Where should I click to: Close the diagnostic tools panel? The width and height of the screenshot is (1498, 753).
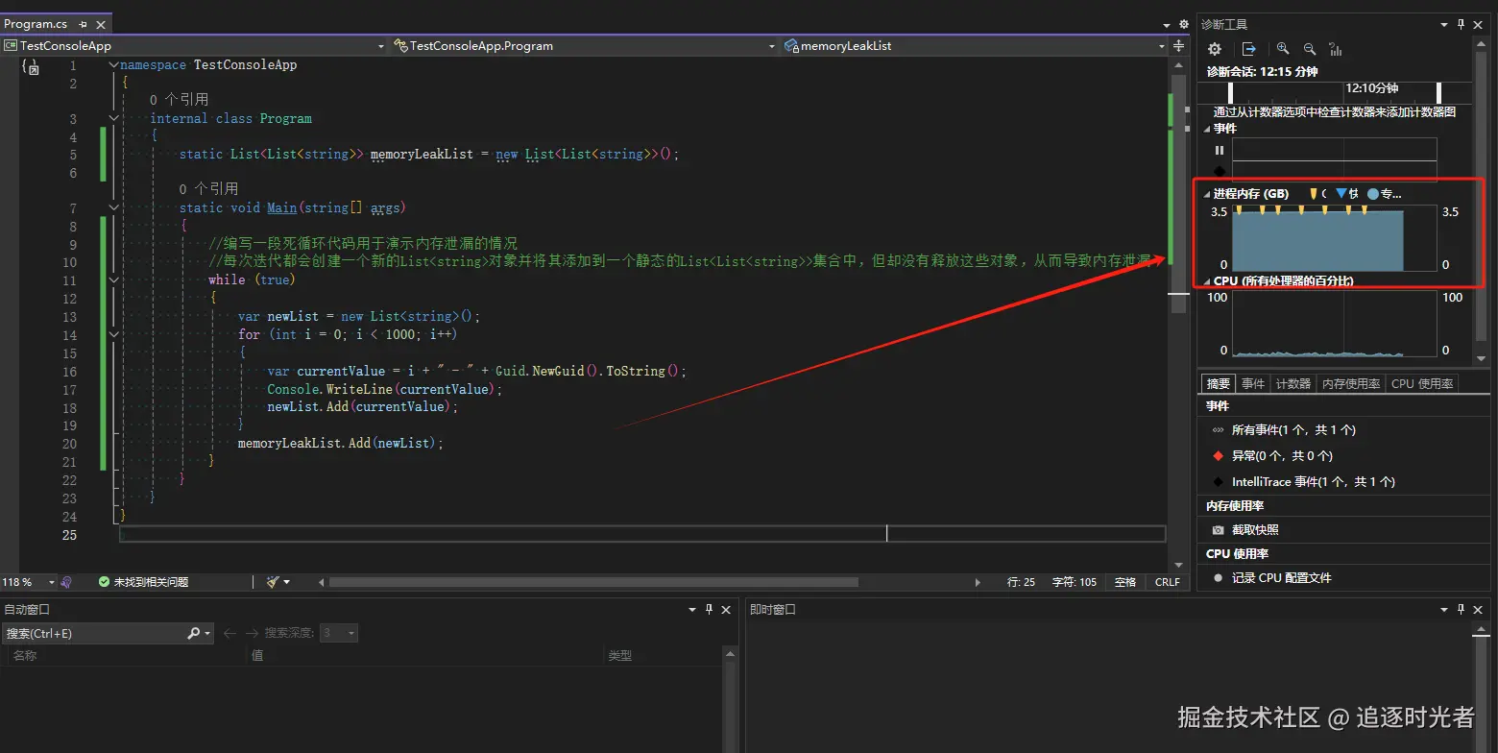click(1477, 24)
